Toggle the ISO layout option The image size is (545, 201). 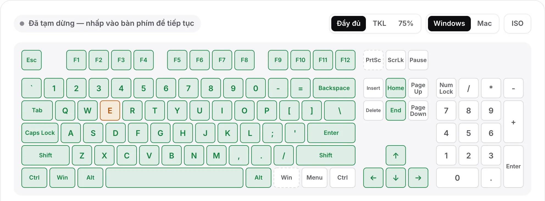(x=517, y=23)
